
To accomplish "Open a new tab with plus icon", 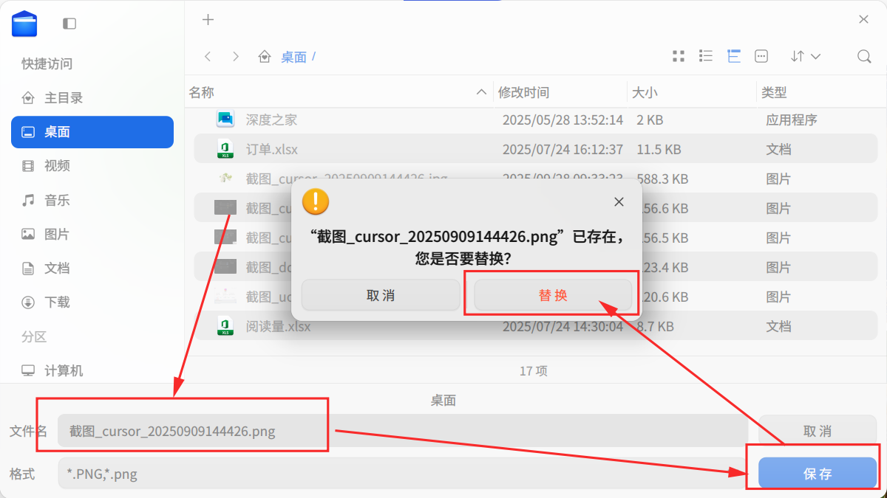I will [x=208, y=20].
